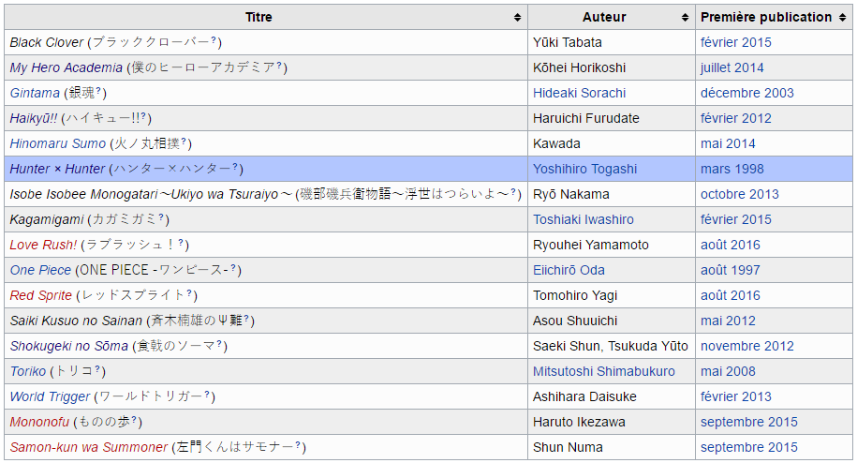Open Eiichirō Oda's author link

569,270
